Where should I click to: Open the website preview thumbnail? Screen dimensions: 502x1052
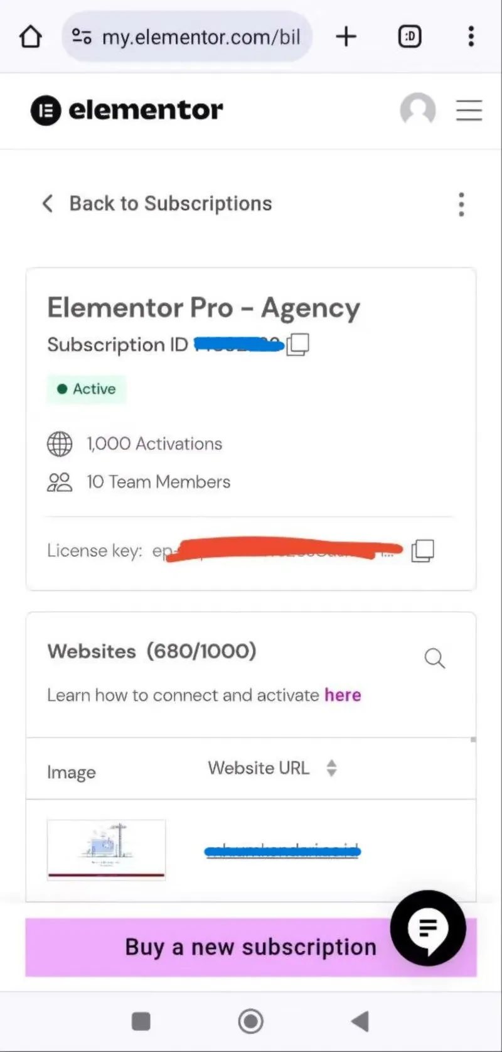(x=106, y=849)
